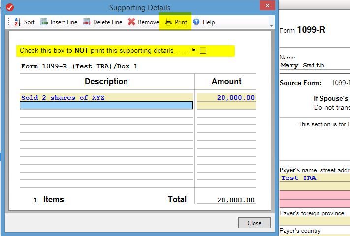Click the empty highlighted description row
Image resolution: width=350 pixels, height=236 pixels.
pyautogui.click(x=106, y=105)
